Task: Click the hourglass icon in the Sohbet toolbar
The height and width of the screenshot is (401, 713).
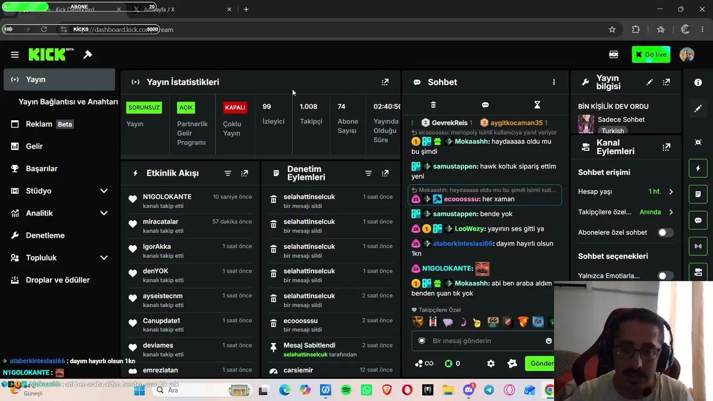Action: click(537, 105)
